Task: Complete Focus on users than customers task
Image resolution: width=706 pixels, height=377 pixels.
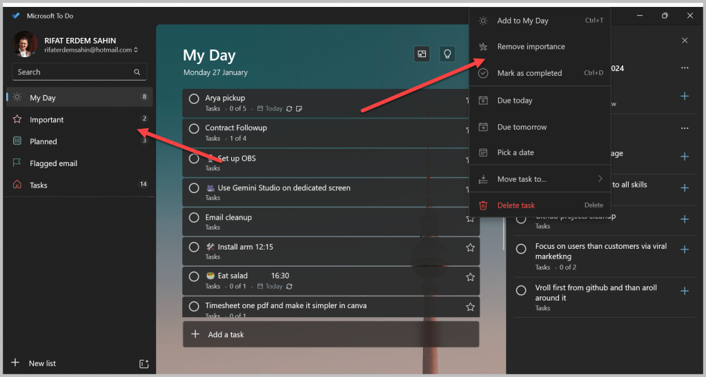Action: [x=521, y=249]
